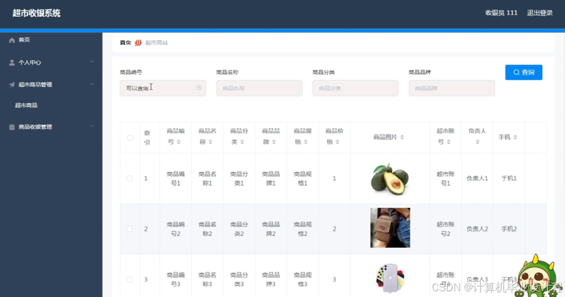The height and width of the screenshot is (297, 565).
Task: Sort the table by 商品编号 arrows
Action: tap(179, 142)
